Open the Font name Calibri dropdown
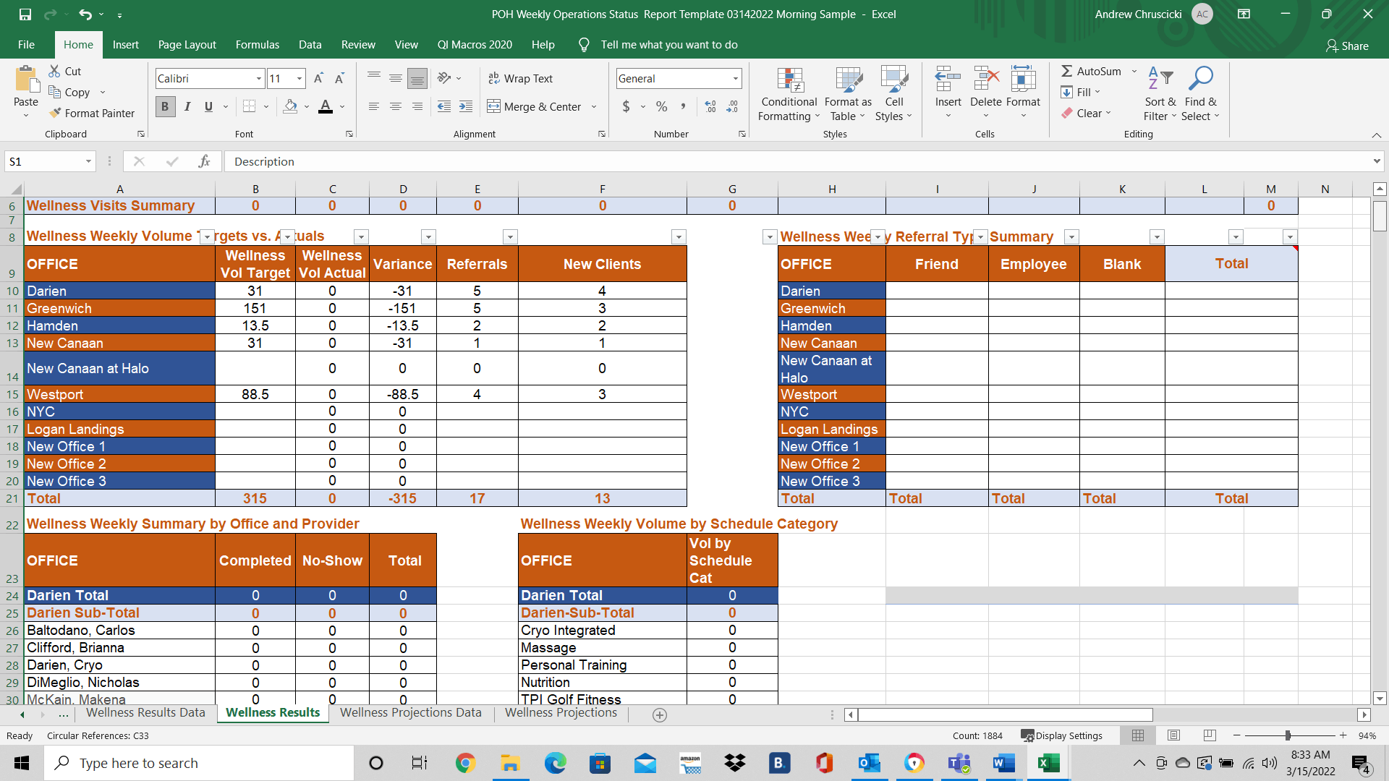 [258, 78]
